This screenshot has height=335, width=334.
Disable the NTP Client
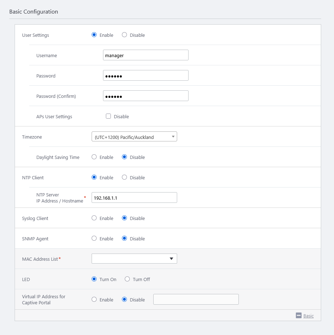(124, 177)
